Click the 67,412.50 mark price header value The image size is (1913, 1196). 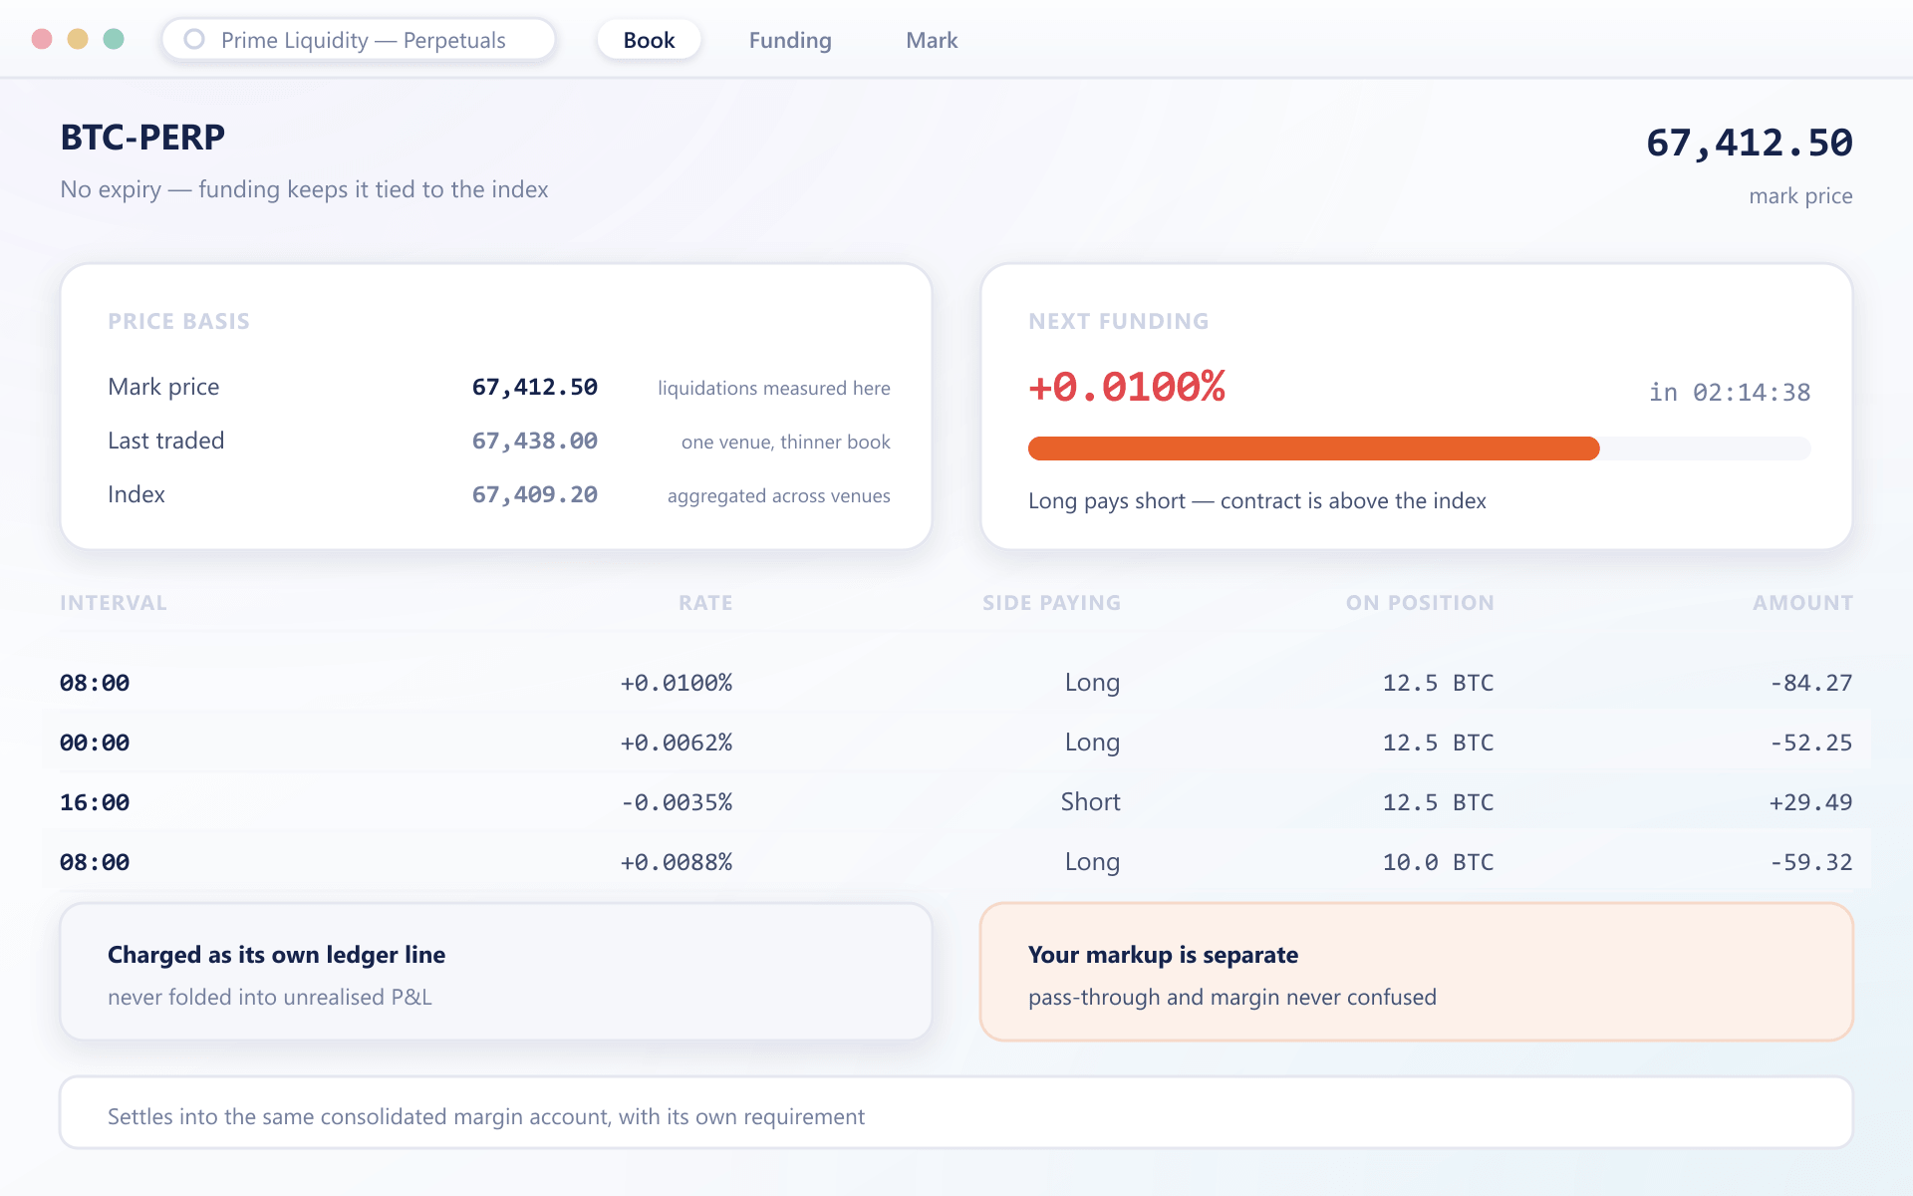coord(1749,143)
